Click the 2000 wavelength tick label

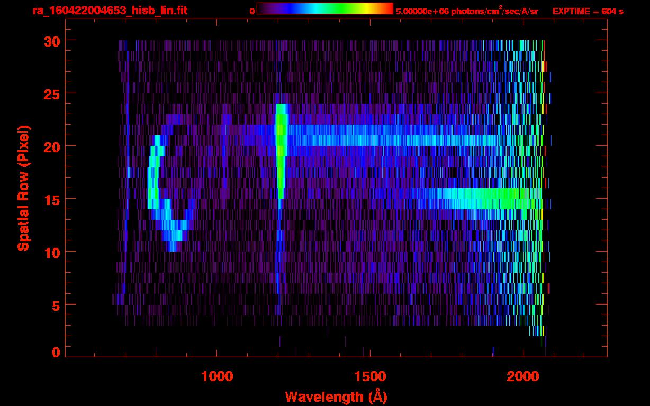click(522, 376)
